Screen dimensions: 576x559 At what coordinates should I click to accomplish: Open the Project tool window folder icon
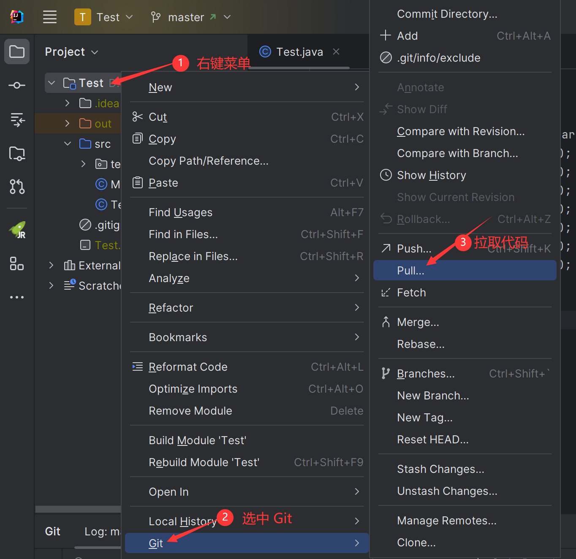tap(17, 52)
